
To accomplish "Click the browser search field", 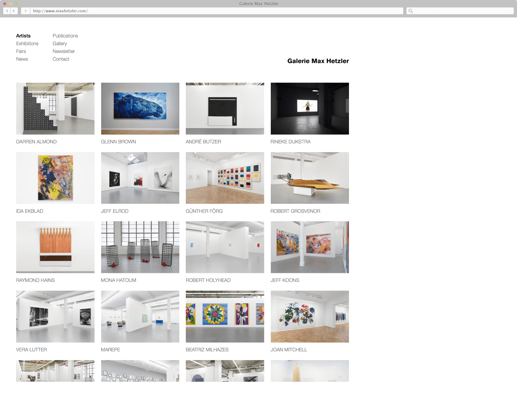I will tap(460, 11).
